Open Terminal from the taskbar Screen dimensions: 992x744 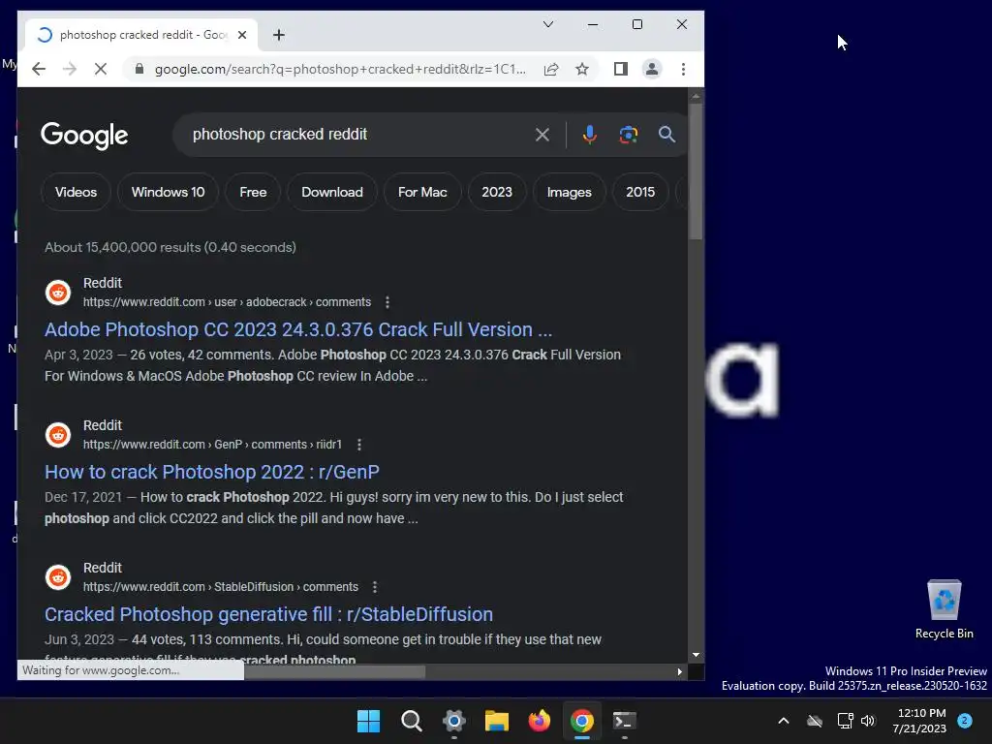[625, 721]
